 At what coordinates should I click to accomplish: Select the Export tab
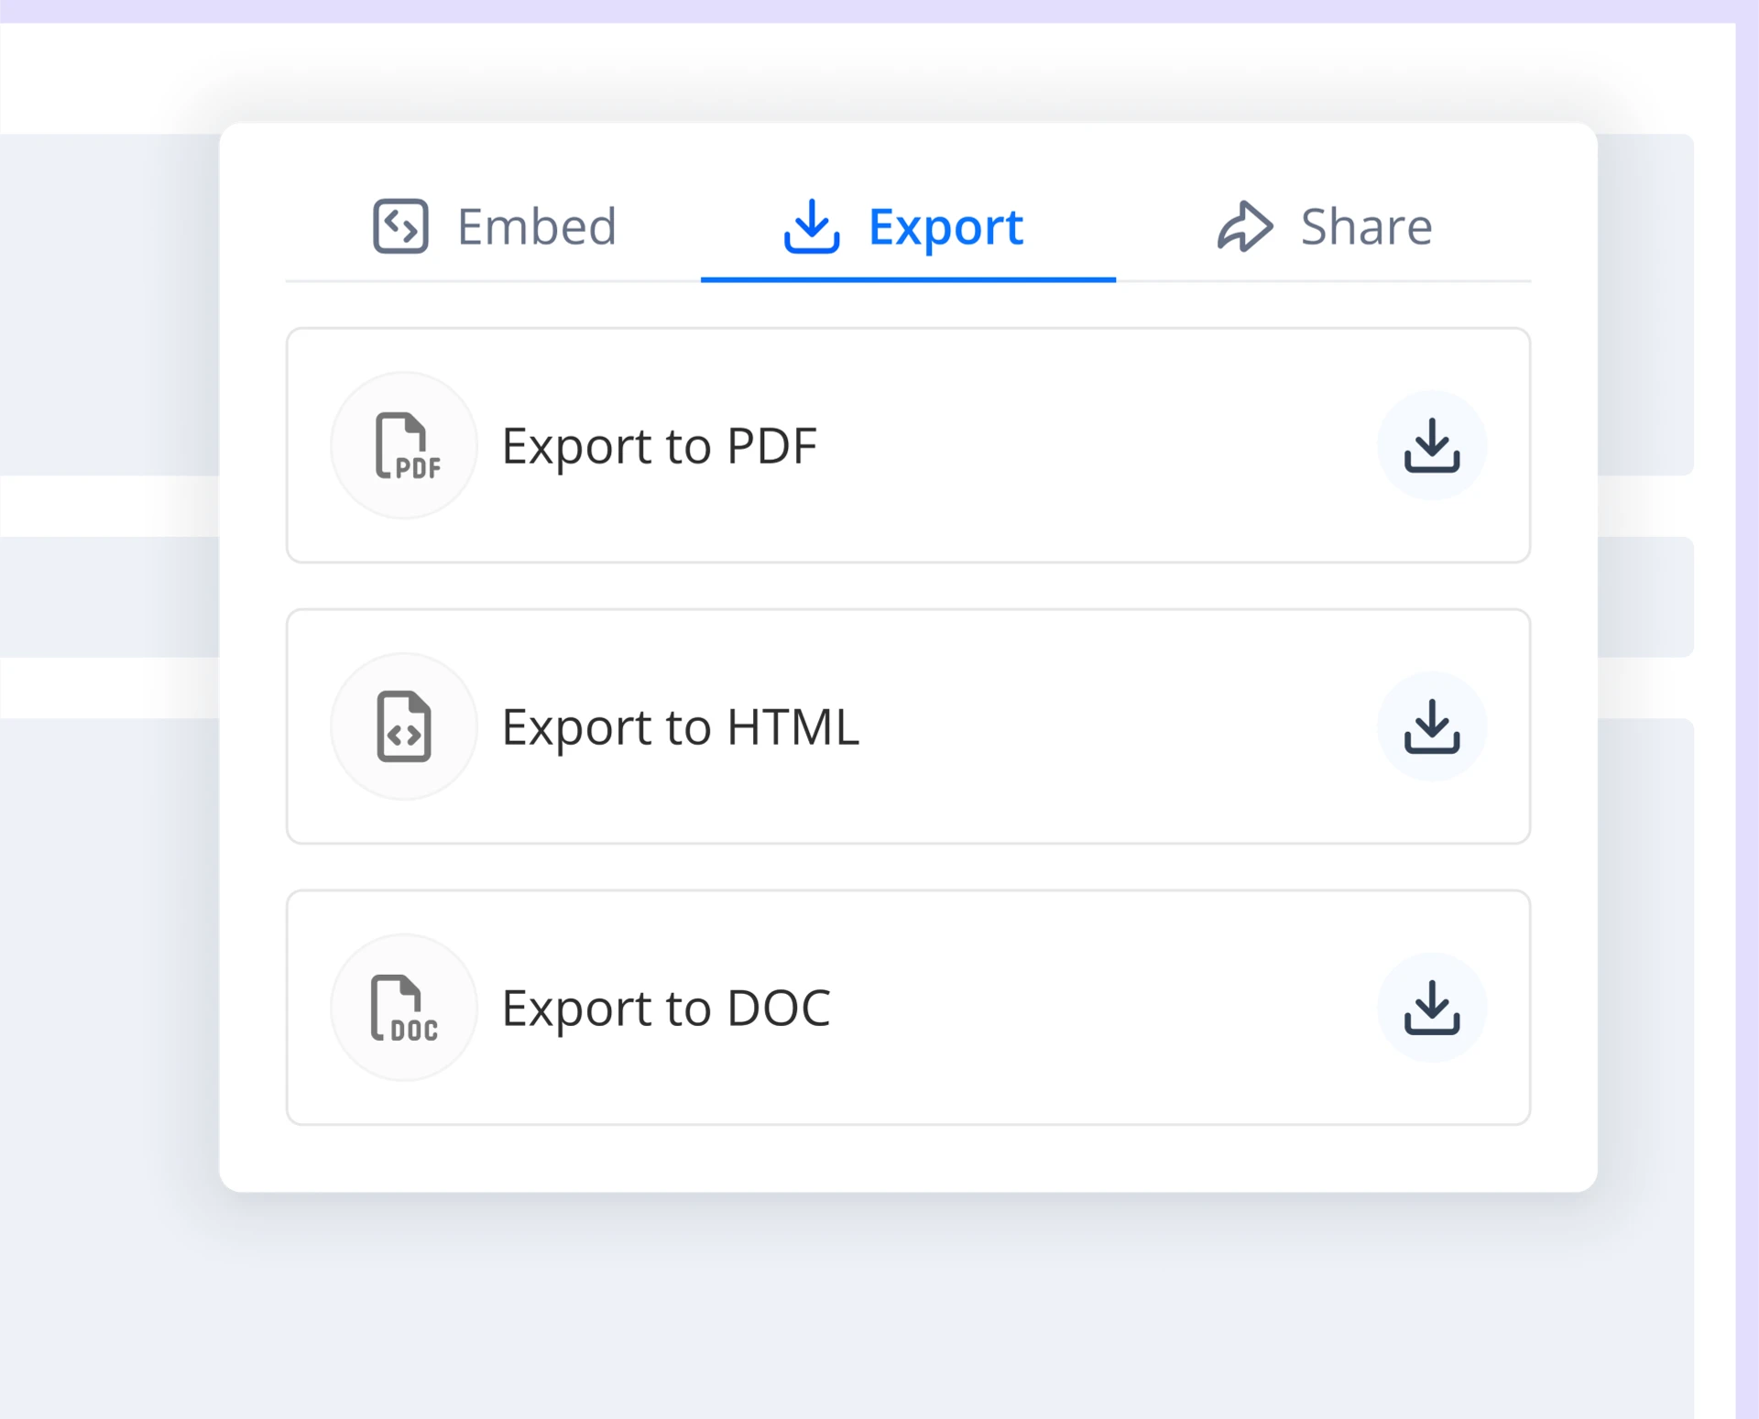(x=907, y=228)
